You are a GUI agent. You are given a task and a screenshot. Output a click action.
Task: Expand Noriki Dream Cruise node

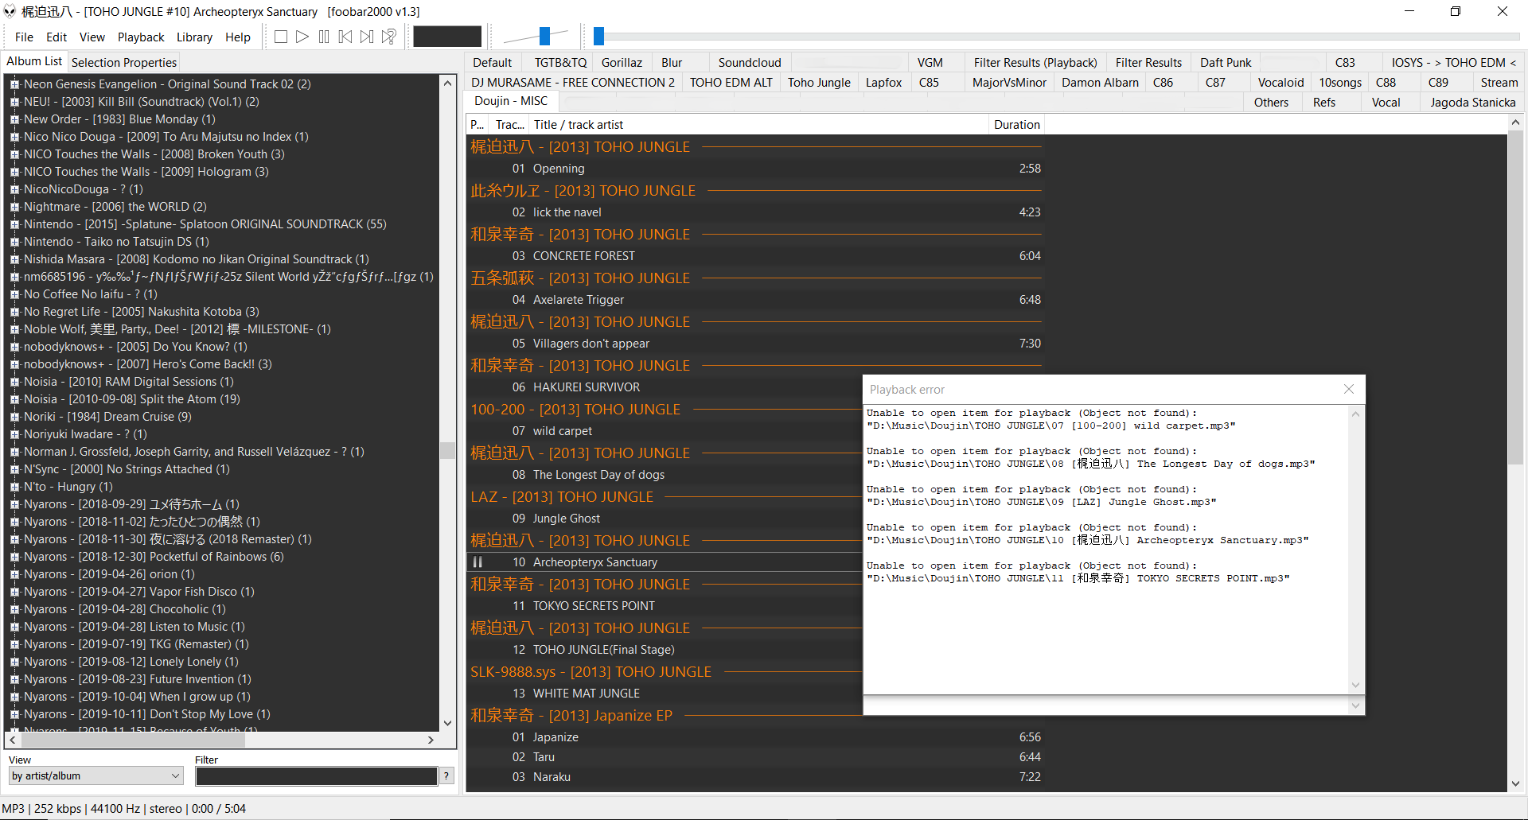pyautogui.click(x=14, y=417)
